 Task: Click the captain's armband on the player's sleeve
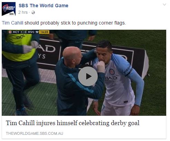(128, 70)
